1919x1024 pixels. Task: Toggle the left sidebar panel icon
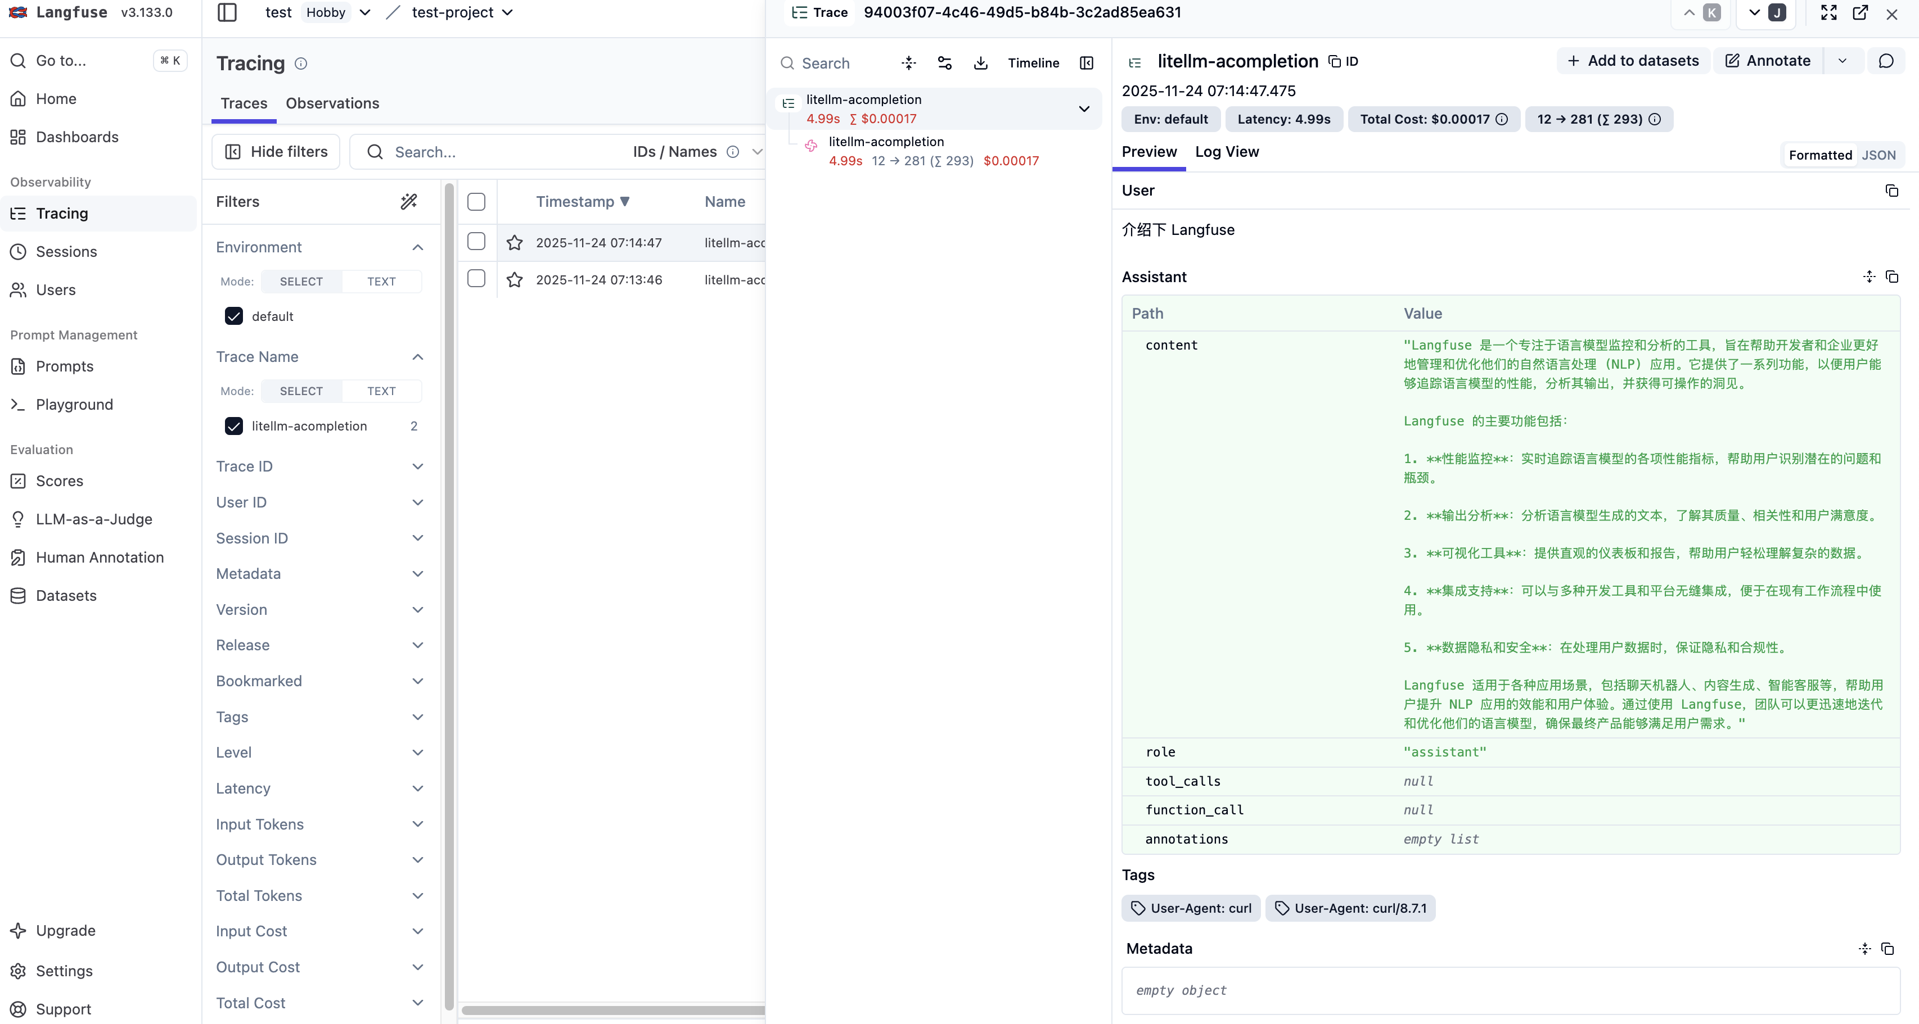[227, 13]
